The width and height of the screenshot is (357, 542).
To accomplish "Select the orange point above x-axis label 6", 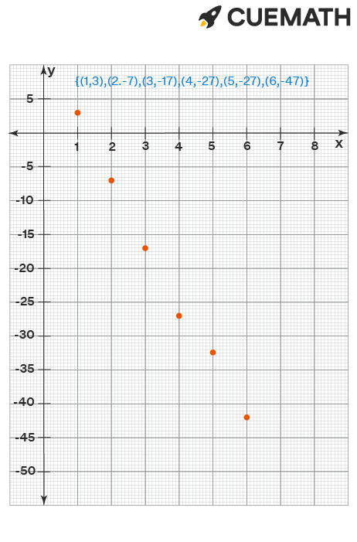I will tap(246, 418).
